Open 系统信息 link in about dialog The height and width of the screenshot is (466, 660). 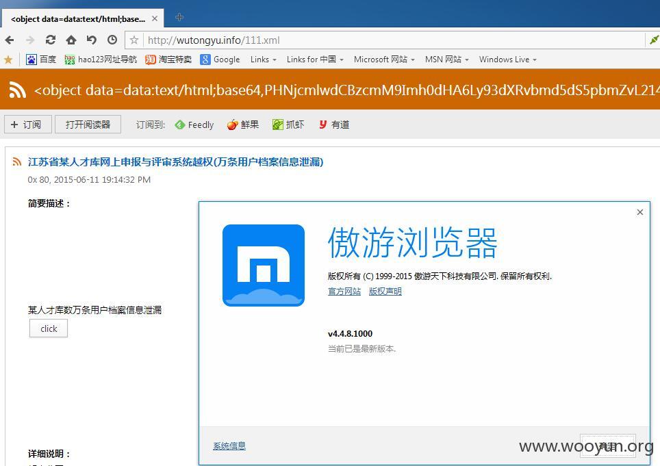[x=229, y=445]
